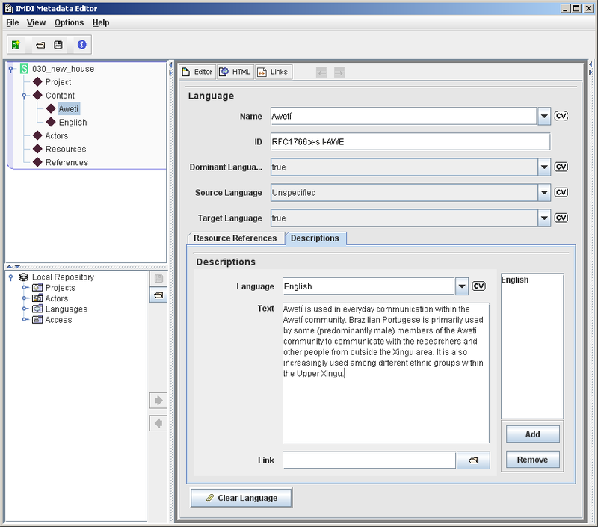
Task: Click the save toolbar icon
Action: tap(58, 45)
